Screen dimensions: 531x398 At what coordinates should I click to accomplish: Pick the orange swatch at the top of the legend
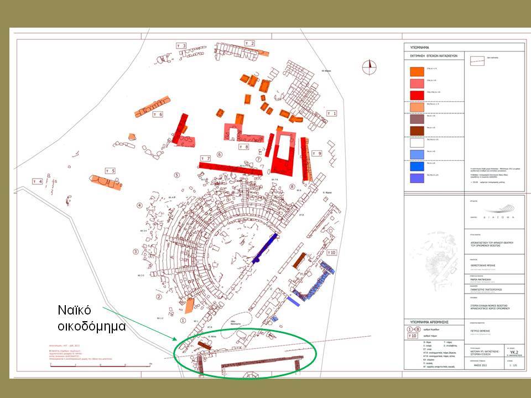(417, 72)
